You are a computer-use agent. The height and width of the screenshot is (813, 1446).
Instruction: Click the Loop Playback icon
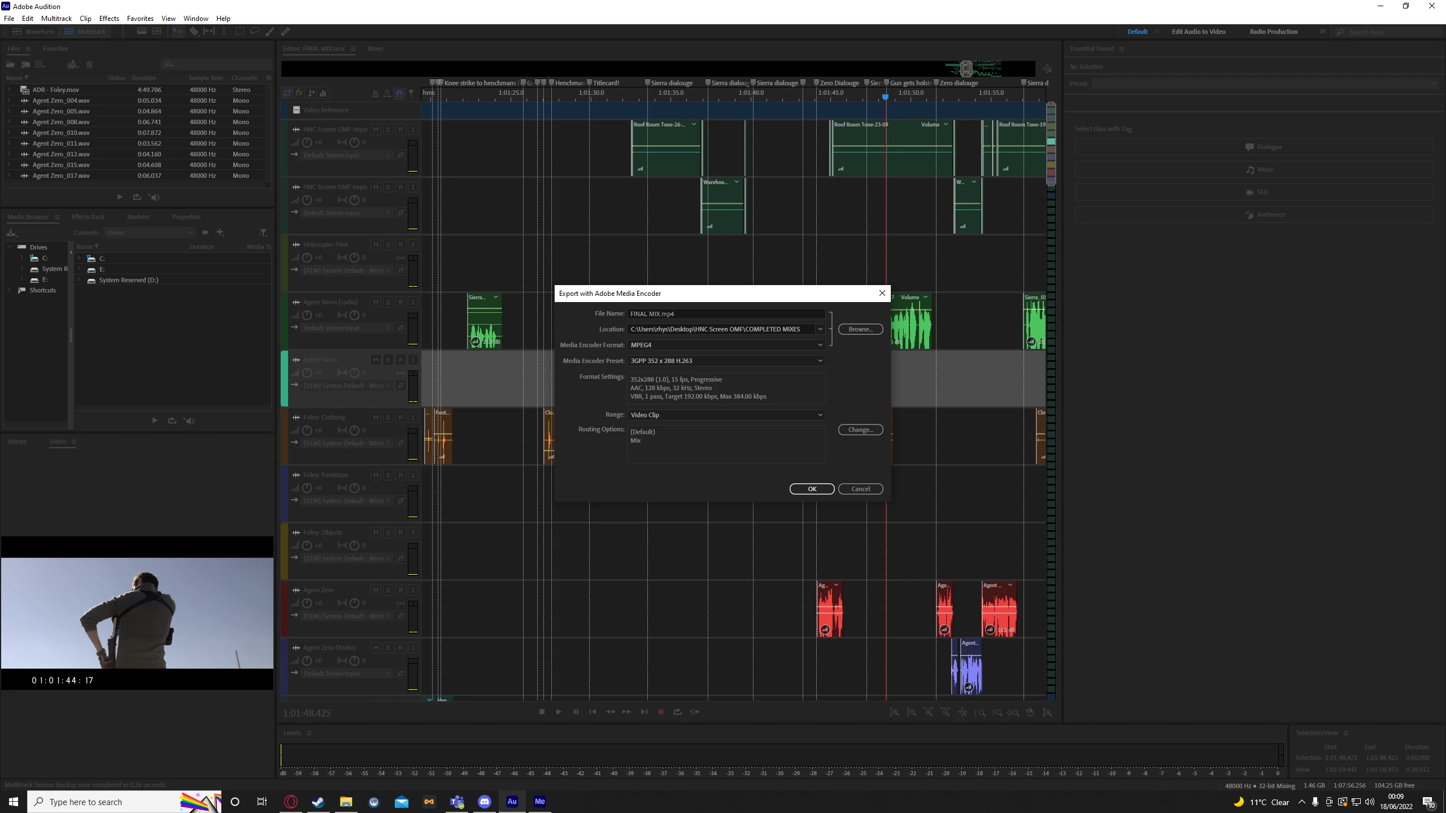click(x=678, y=712)
